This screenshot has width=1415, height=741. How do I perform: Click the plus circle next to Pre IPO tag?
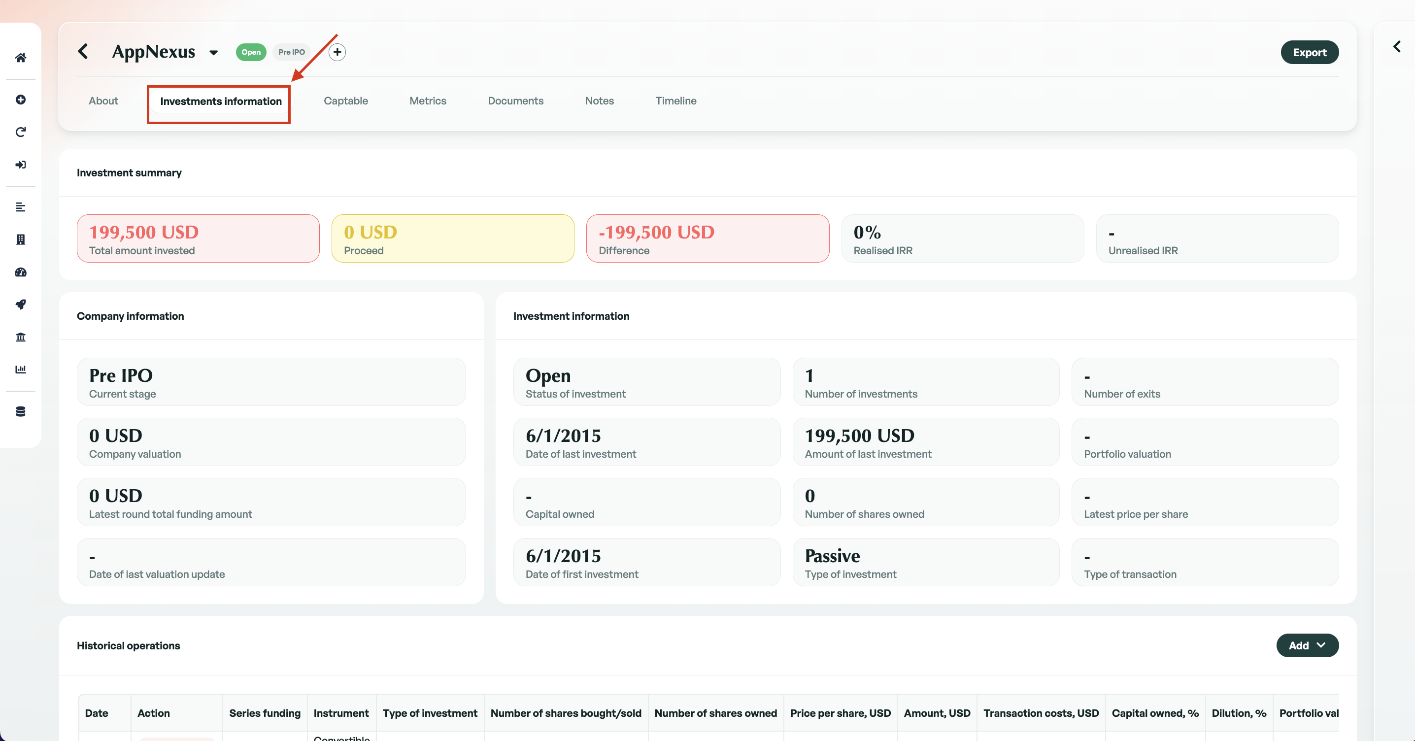[x=337, y=52]
